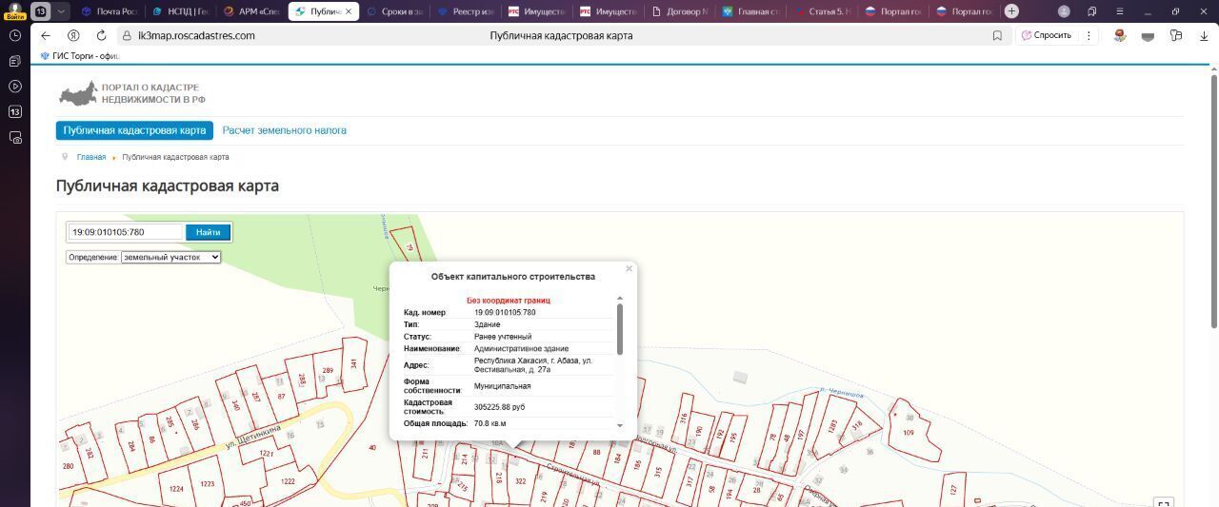This screenshot has height=507, width=1219.
Task: Click the address bar URL
Action: 196,35
